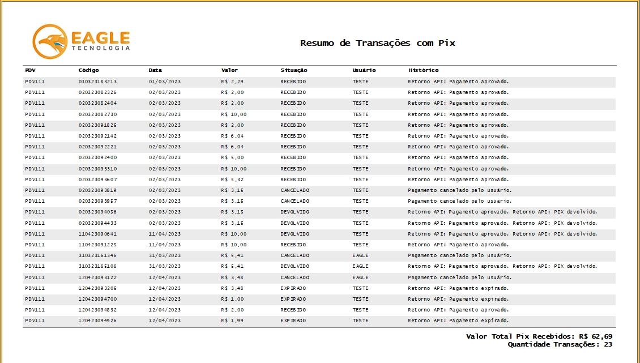Click the date 01/03/2023
The width and height of the screenshot is (640, 363).
coord(164,82)
